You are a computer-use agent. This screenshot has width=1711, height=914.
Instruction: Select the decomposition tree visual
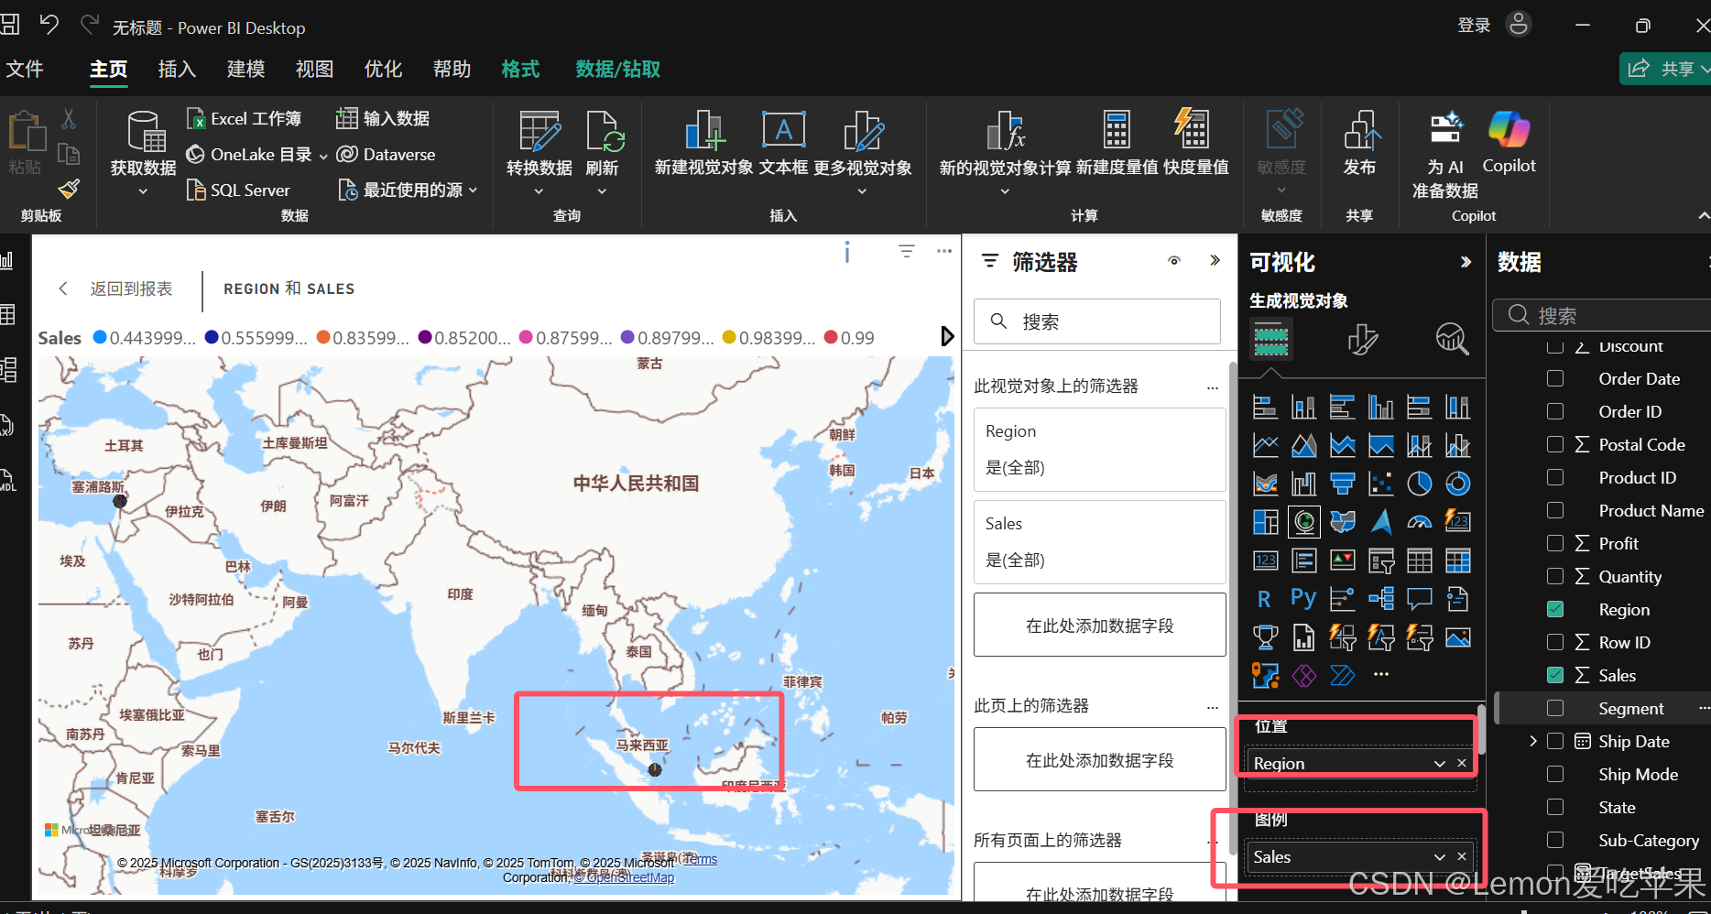pyautogui.click(x=1380, y=599)
